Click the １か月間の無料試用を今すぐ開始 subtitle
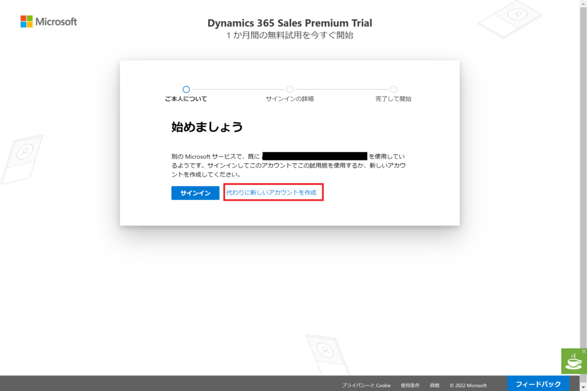This screenshot has width=587, height=391. coord(289,35)
